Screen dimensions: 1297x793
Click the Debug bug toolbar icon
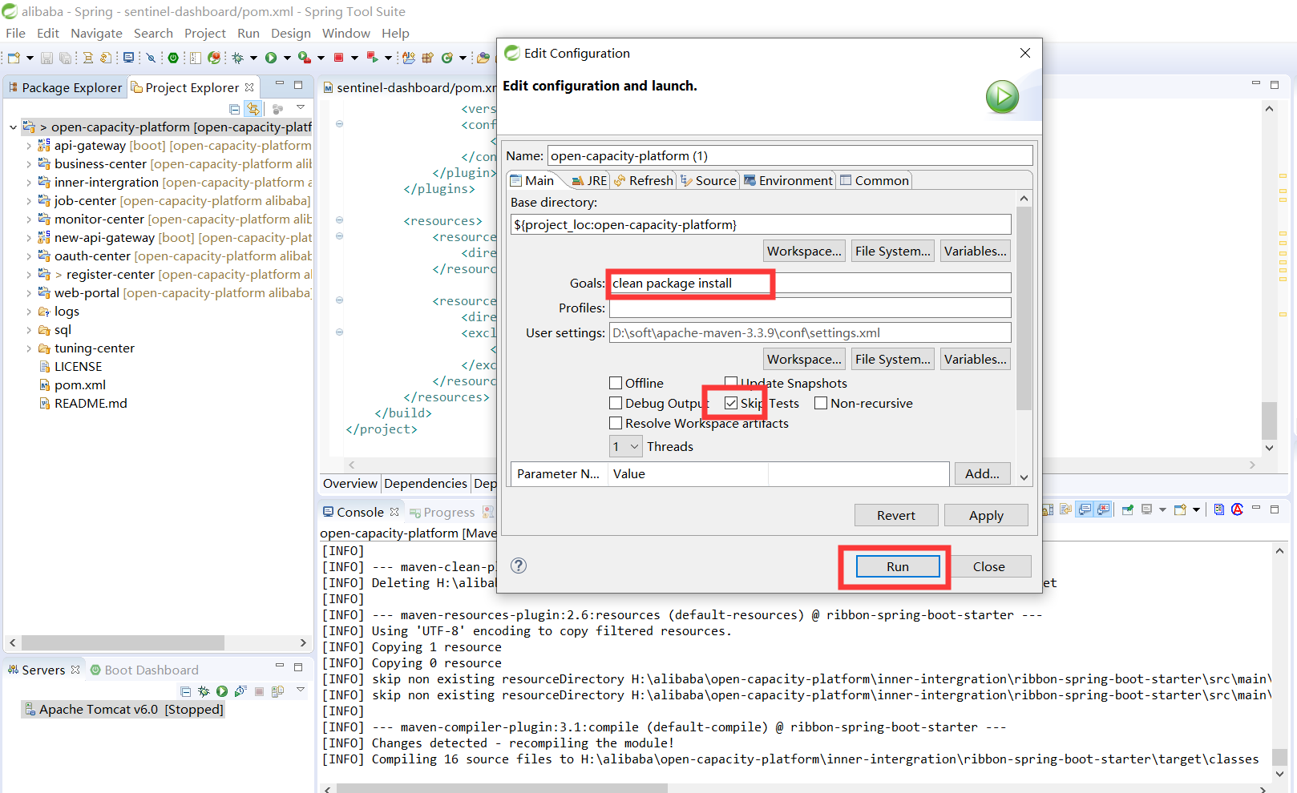(x=237, y=58)
